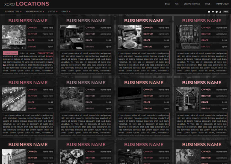Open the restaurant booth interior thumbnail
Viewport: 231px width, 164px height.
pos(187,99)
